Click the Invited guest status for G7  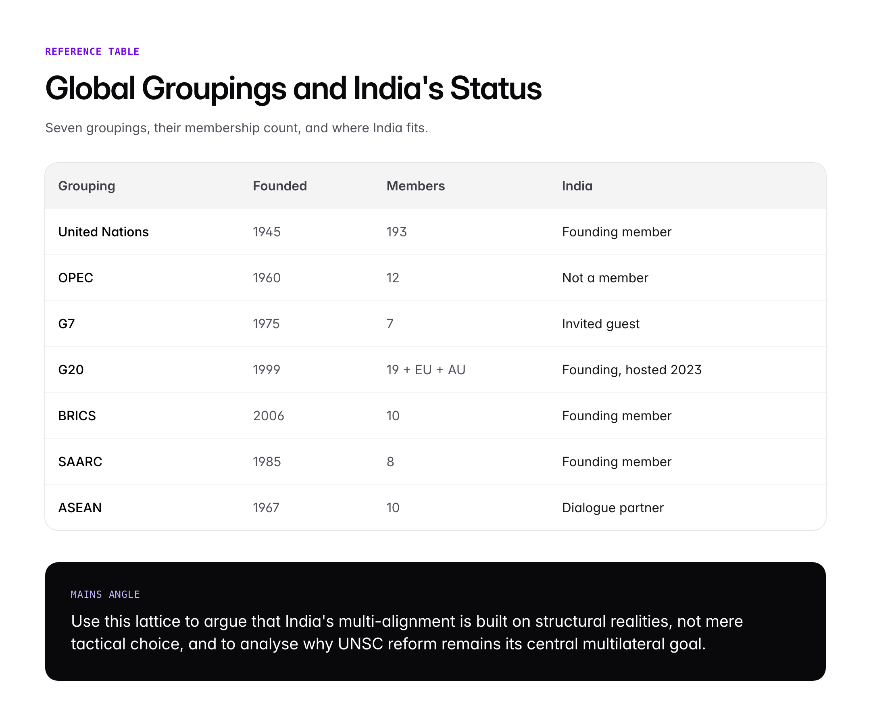[x=600, y=323]
